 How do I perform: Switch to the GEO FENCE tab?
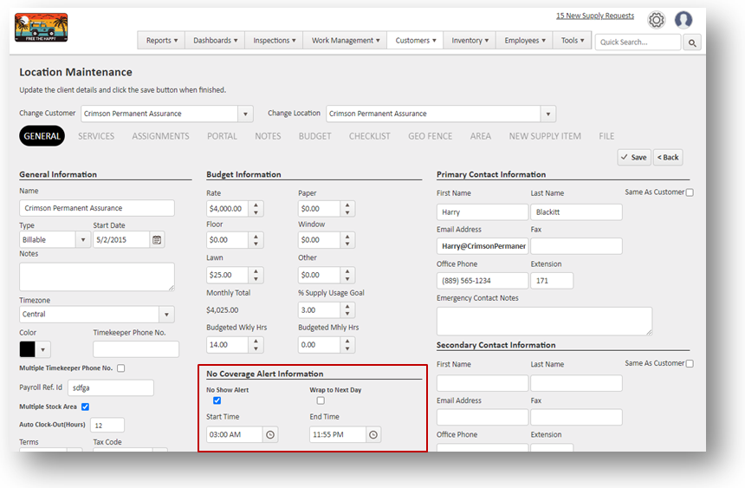click(x=429, y=136)
